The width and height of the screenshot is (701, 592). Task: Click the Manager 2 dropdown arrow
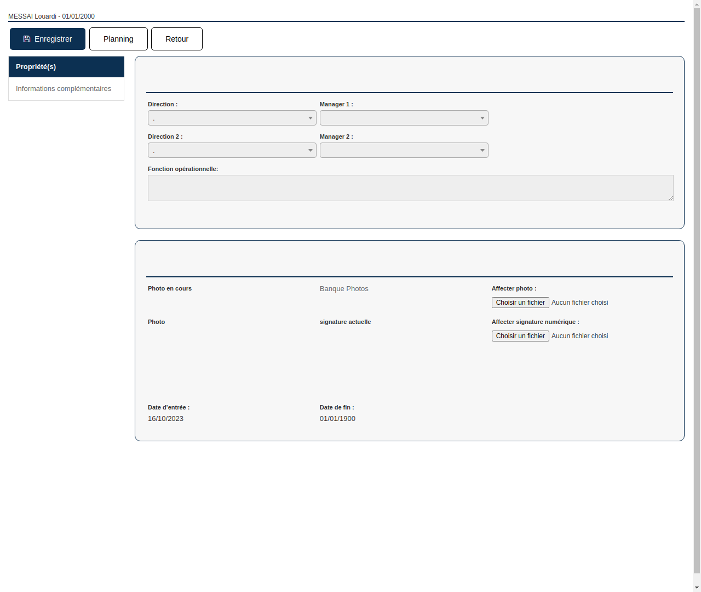coord(481,150)
